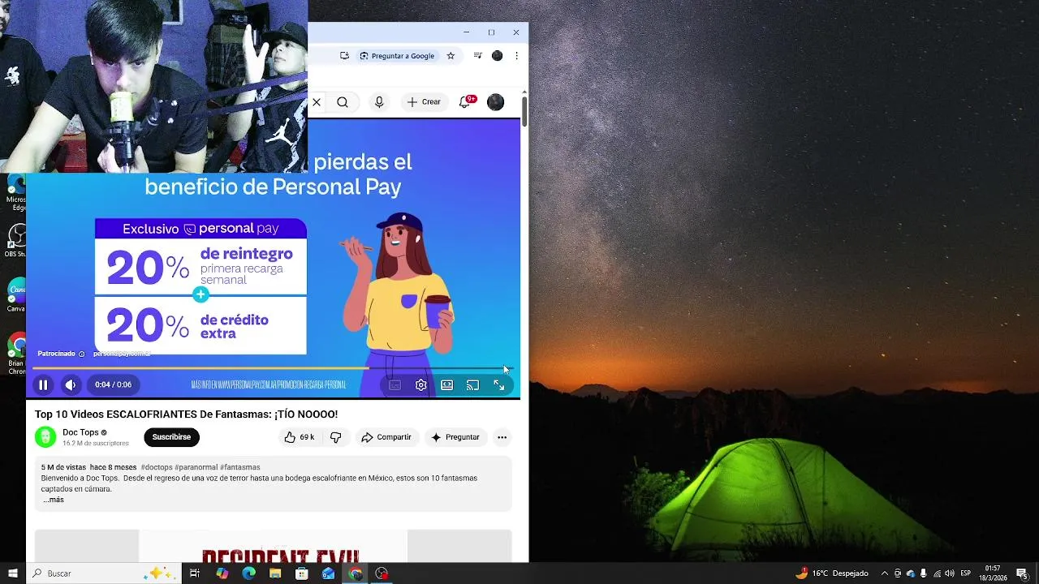Open File Explorer from taskbar
The image size is (1039, 584).
click(x=275, y=573)
